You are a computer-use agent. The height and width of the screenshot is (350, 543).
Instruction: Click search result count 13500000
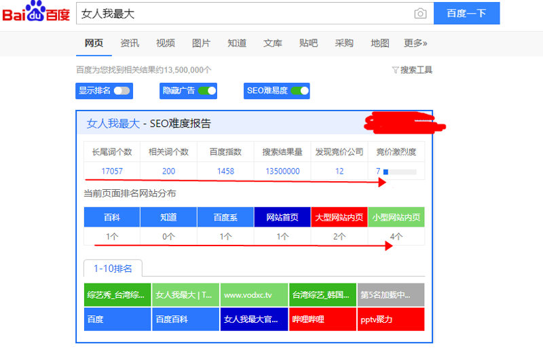(282, 171)
